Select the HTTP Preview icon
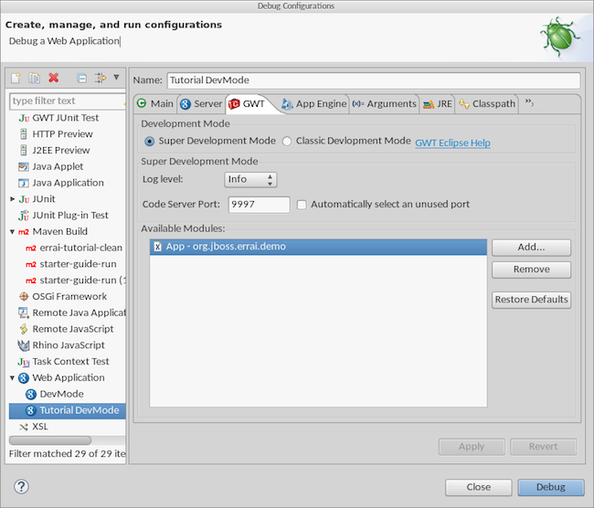 click(24, 134)
